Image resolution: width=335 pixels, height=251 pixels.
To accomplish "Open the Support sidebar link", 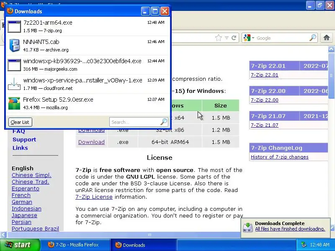I will click(x=24, y=139).
